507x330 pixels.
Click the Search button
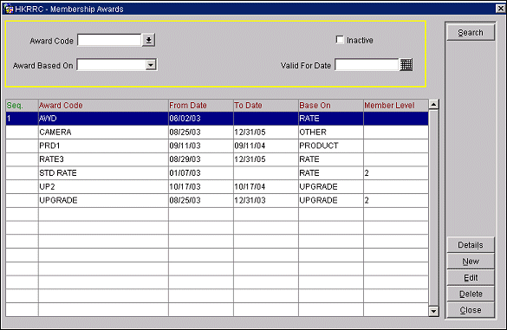pyautogui.click(x=471, y=33)
